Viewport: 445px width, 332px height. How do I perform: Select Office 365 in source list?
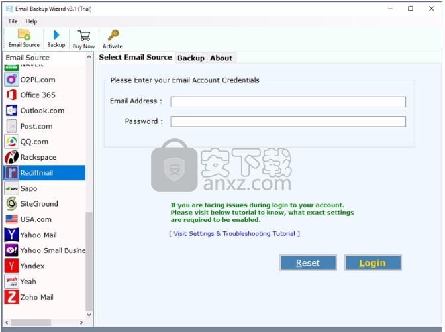37,95
